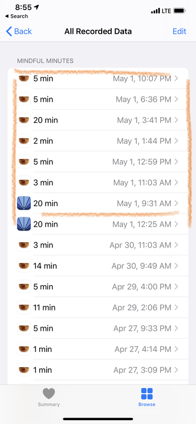Tap the bowl icon beside the 11 min entry
This screenshot has height=424, width=196.
pos(24,307)
